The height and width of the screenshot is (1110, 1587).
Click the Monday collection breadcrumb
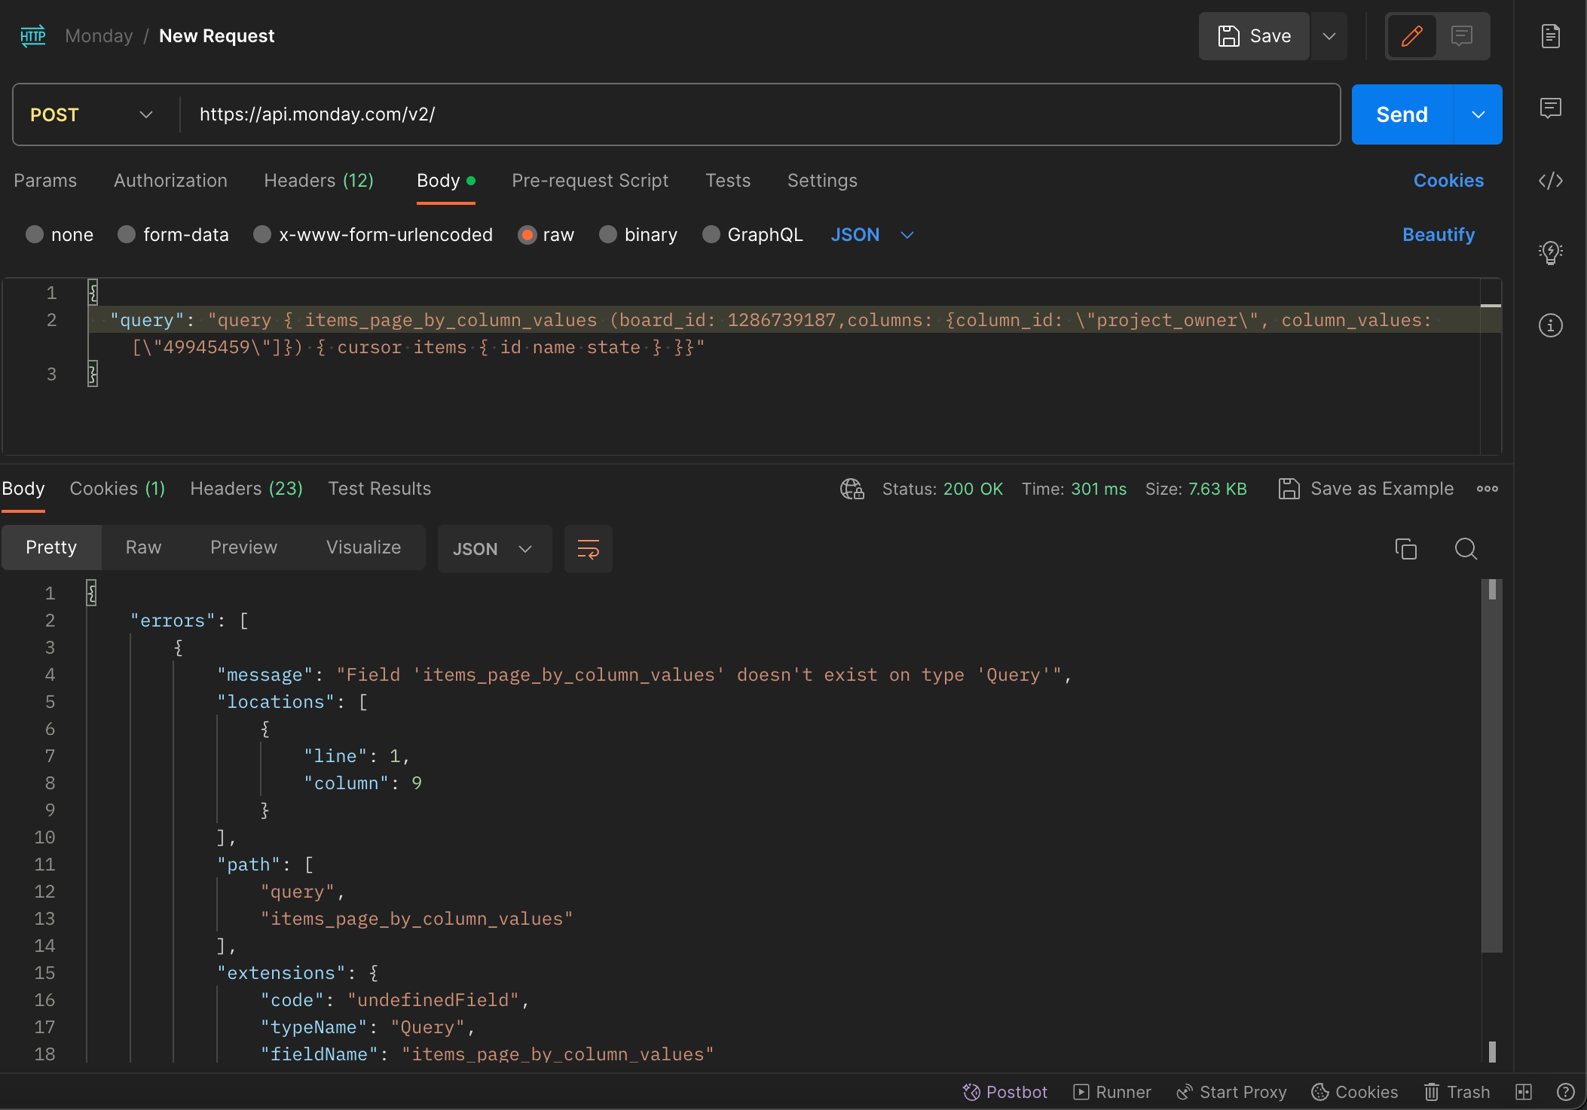coord(99,35)
